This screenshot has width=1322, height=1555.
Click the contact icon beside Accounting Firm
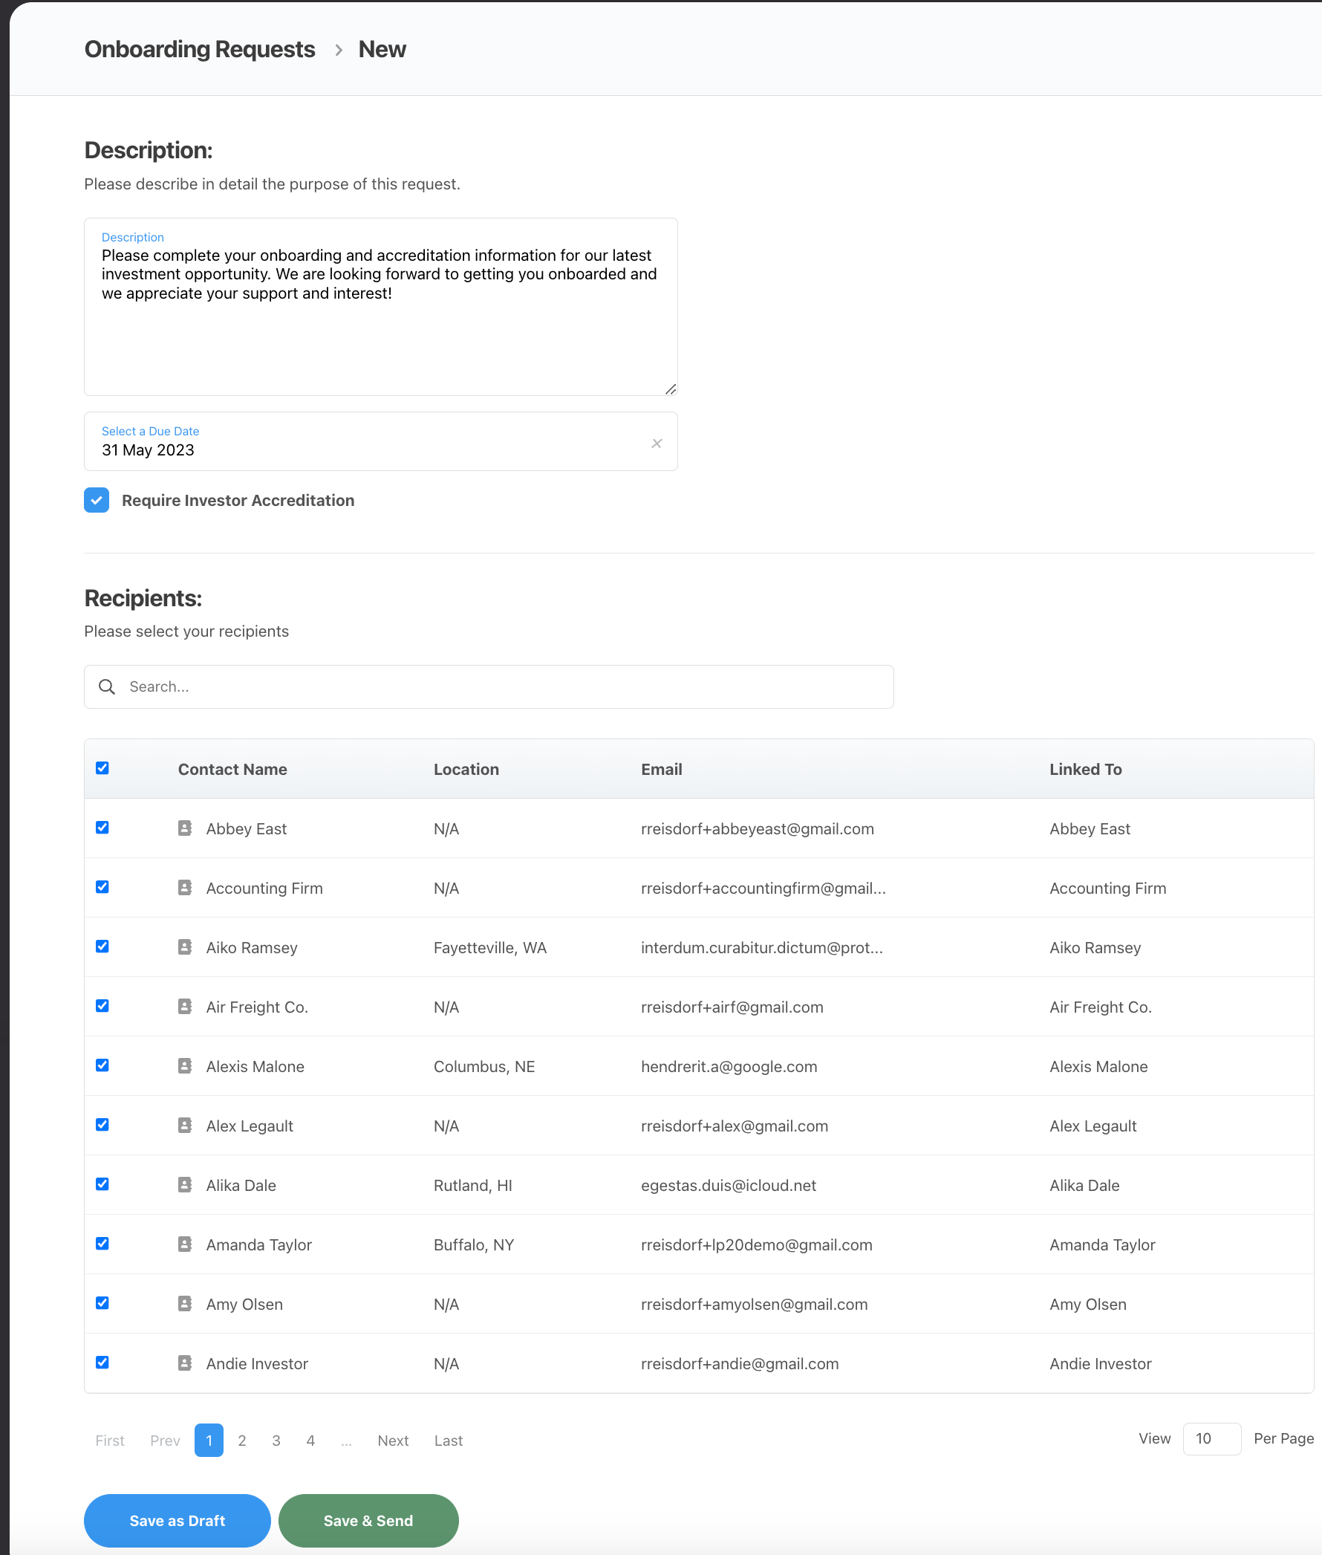click(184, 887)
